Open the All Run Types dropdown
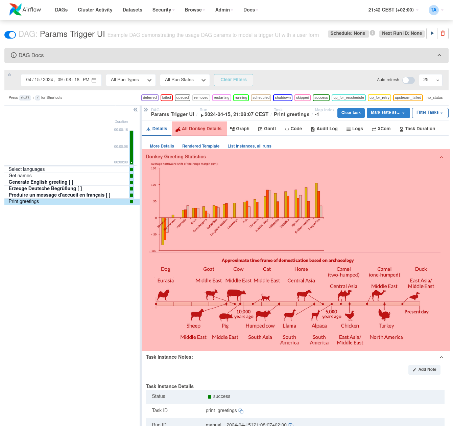This screenshot has width=453, height=426. click(131, 80)
